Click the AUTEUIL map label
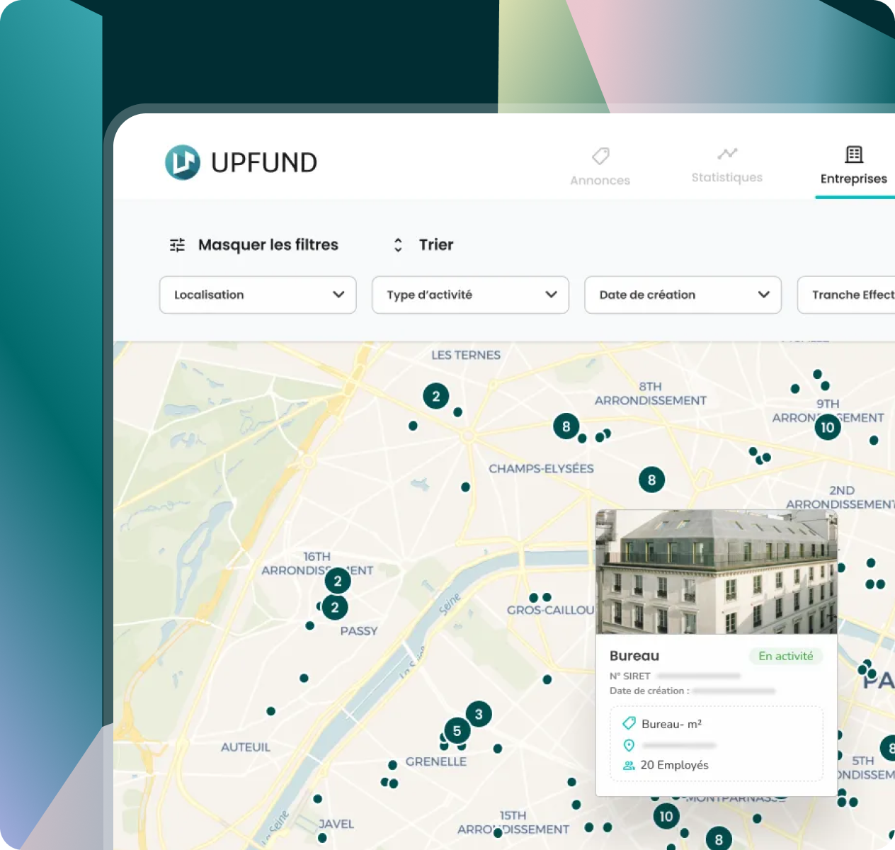The width and height of the screenshot is (895, 850). click(246, 747)
